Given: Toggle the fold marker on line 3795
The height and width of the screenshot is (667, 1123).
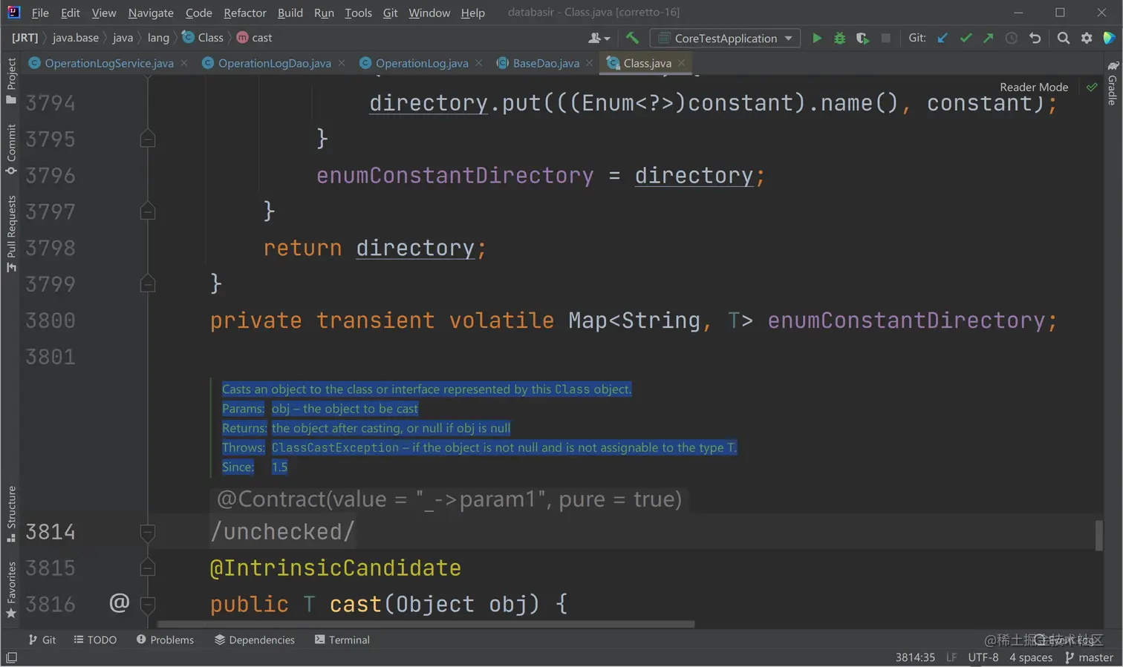Looking at the screenshot, I should click(x=148, y=139).
